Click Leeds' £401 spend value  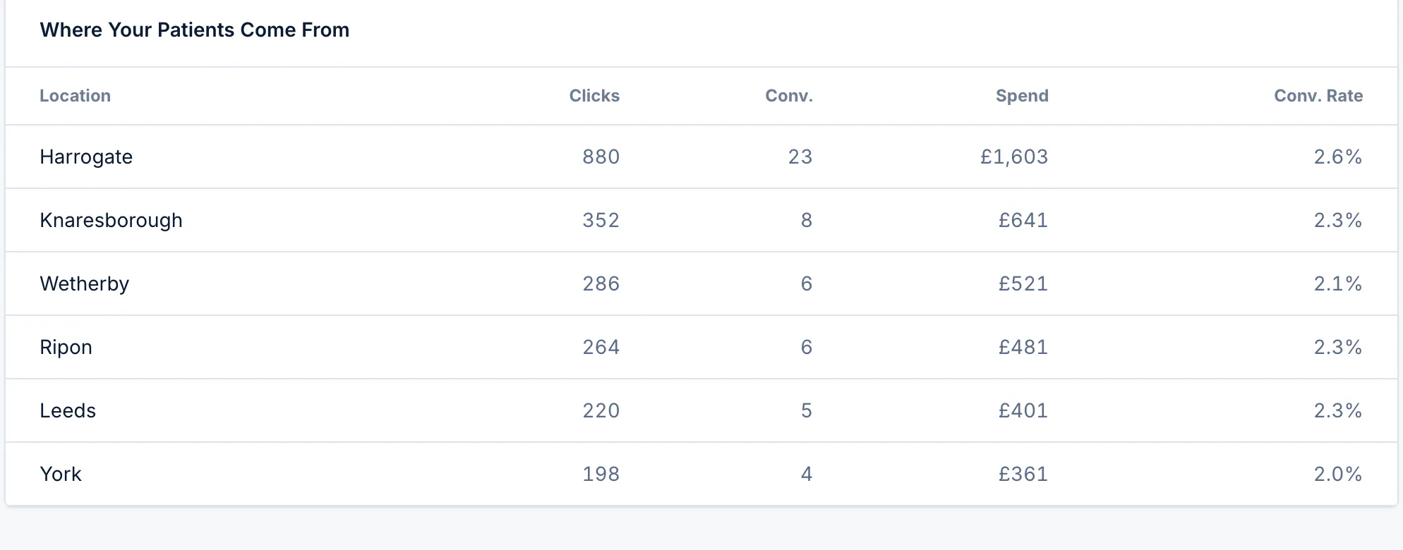coord(1023,410)
